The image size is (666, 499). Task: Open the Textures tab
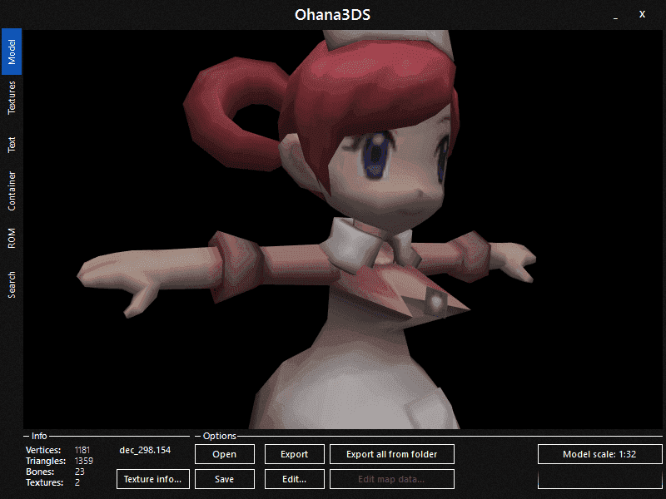click(x=12, y=97)
